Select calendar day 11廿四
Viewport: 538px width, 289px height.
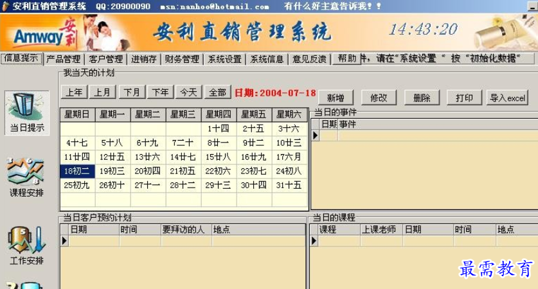click(x=77, y=157)
